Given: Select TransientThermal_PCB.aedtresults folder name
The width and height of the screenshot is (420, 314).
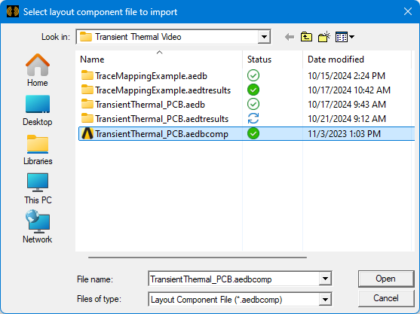Looking at the screenshot, I should (162, 119).
